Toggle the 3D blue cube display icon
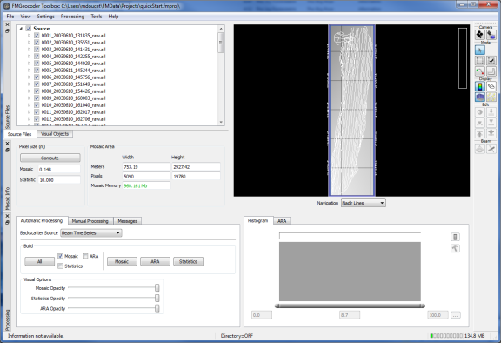The image size is (501, 343). (479, 97)
